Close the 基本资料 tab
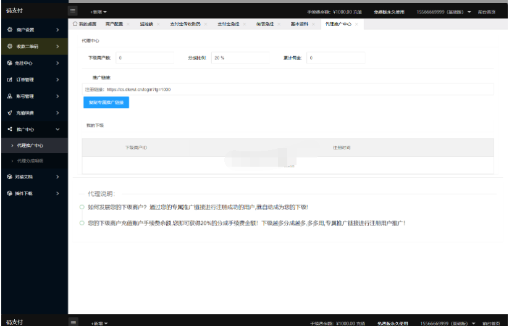Image resolution: width=509 pixels, height=326 pixels. coord(313,24)
